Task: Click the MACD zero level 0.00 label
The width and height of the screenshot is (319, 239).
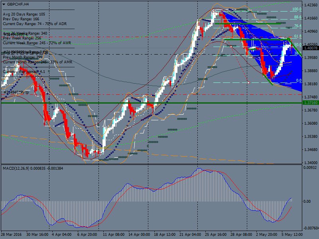Action: click(x=307, y=202)
